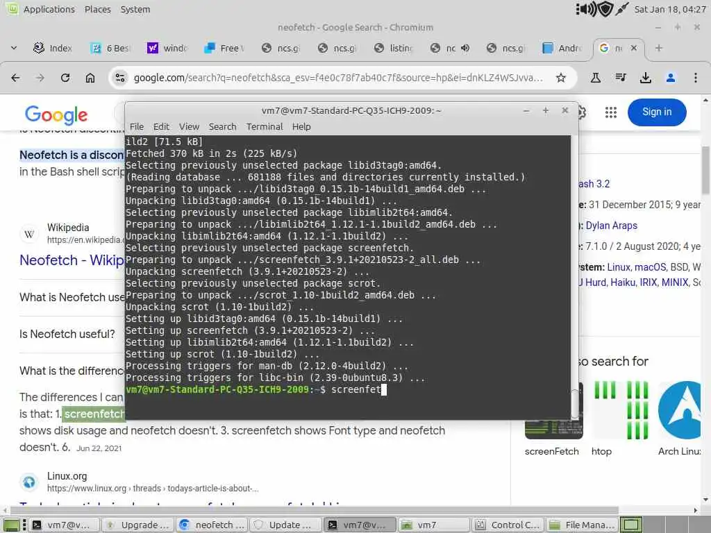Open Dylan Araps link in knowledge panel

[611, 226]
